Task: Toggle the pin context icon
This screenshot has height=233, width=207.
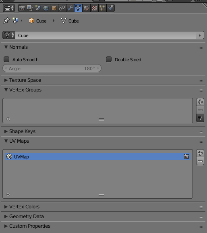Action: click(6, 21)
